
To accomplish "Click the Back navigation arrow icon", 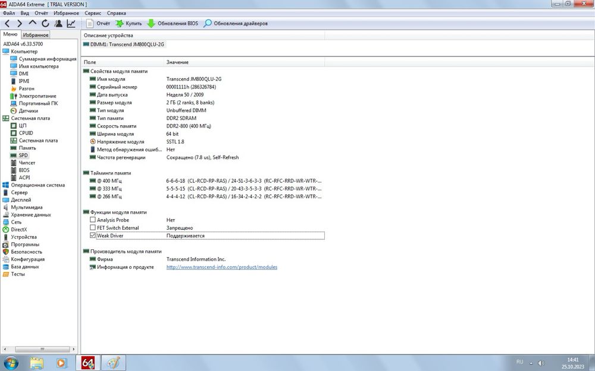I will [x=7, y=24].
